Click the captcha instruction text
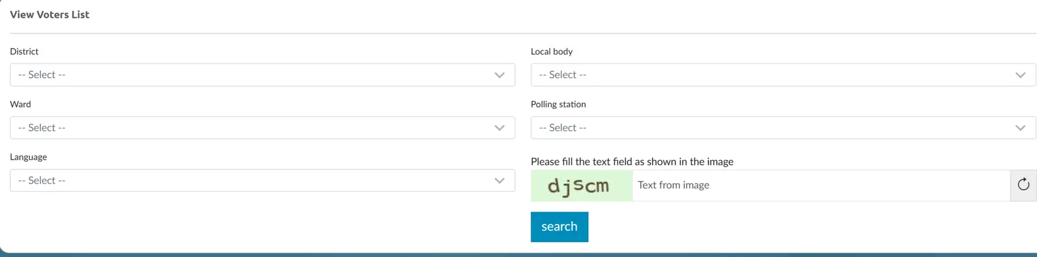This screenshot has width=1037, height=257. coord(632,161)
